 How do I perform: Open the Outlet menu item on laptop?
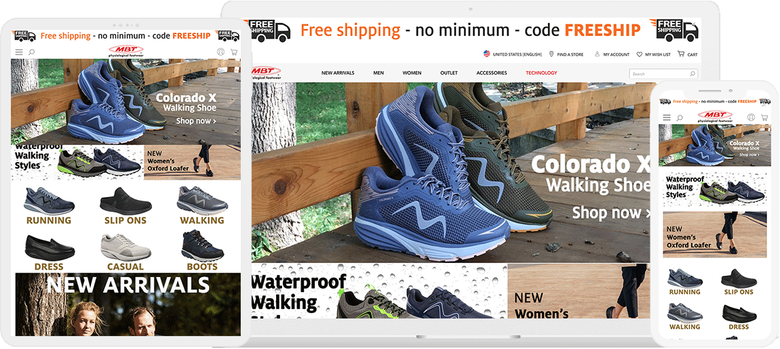[x=449, y=73]
